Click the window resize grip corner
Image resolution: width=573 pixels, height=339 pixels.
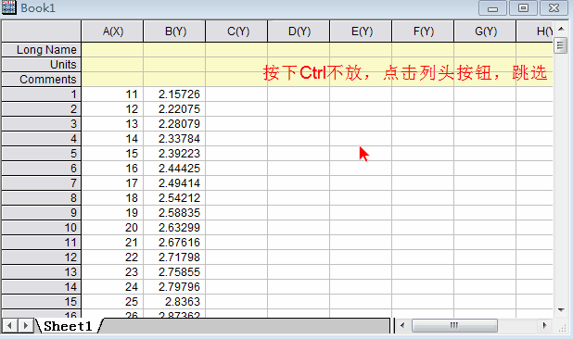[x=563, y=328]
